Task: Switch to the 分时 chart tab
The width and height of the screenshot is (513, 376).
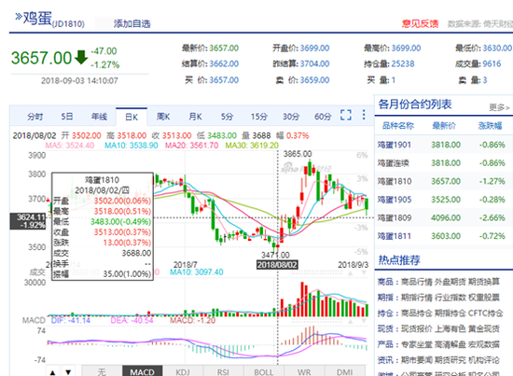Action: 35,117
